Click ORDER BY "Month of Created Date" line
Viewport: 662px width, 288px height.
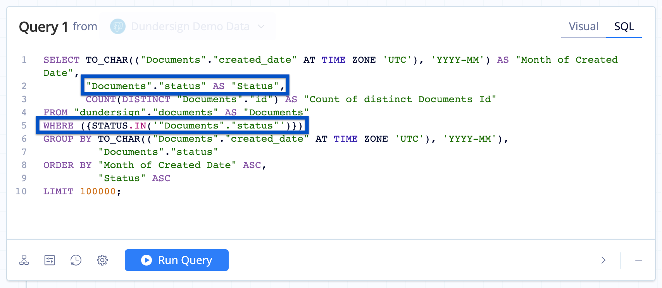155,165
